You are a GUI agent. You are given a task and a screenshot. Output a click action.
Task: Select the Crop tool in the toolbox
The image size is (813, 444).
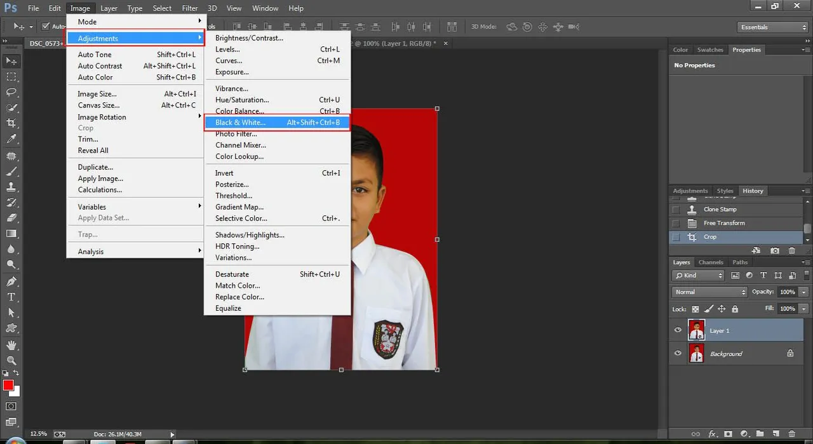pyautogui.click(x=11, y=123)
